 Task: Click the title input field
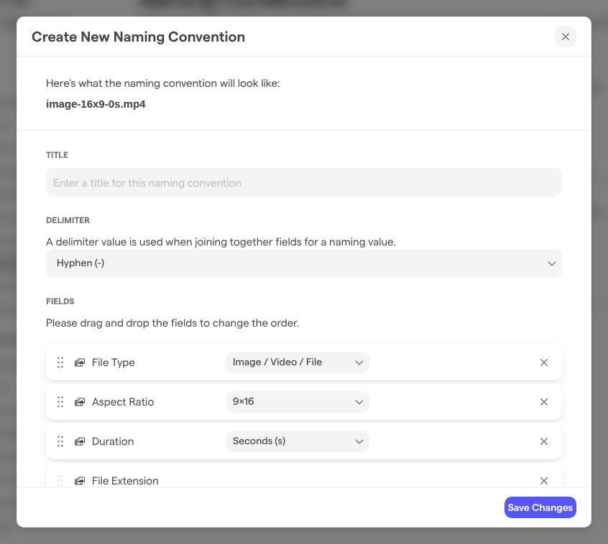[303, 182]
